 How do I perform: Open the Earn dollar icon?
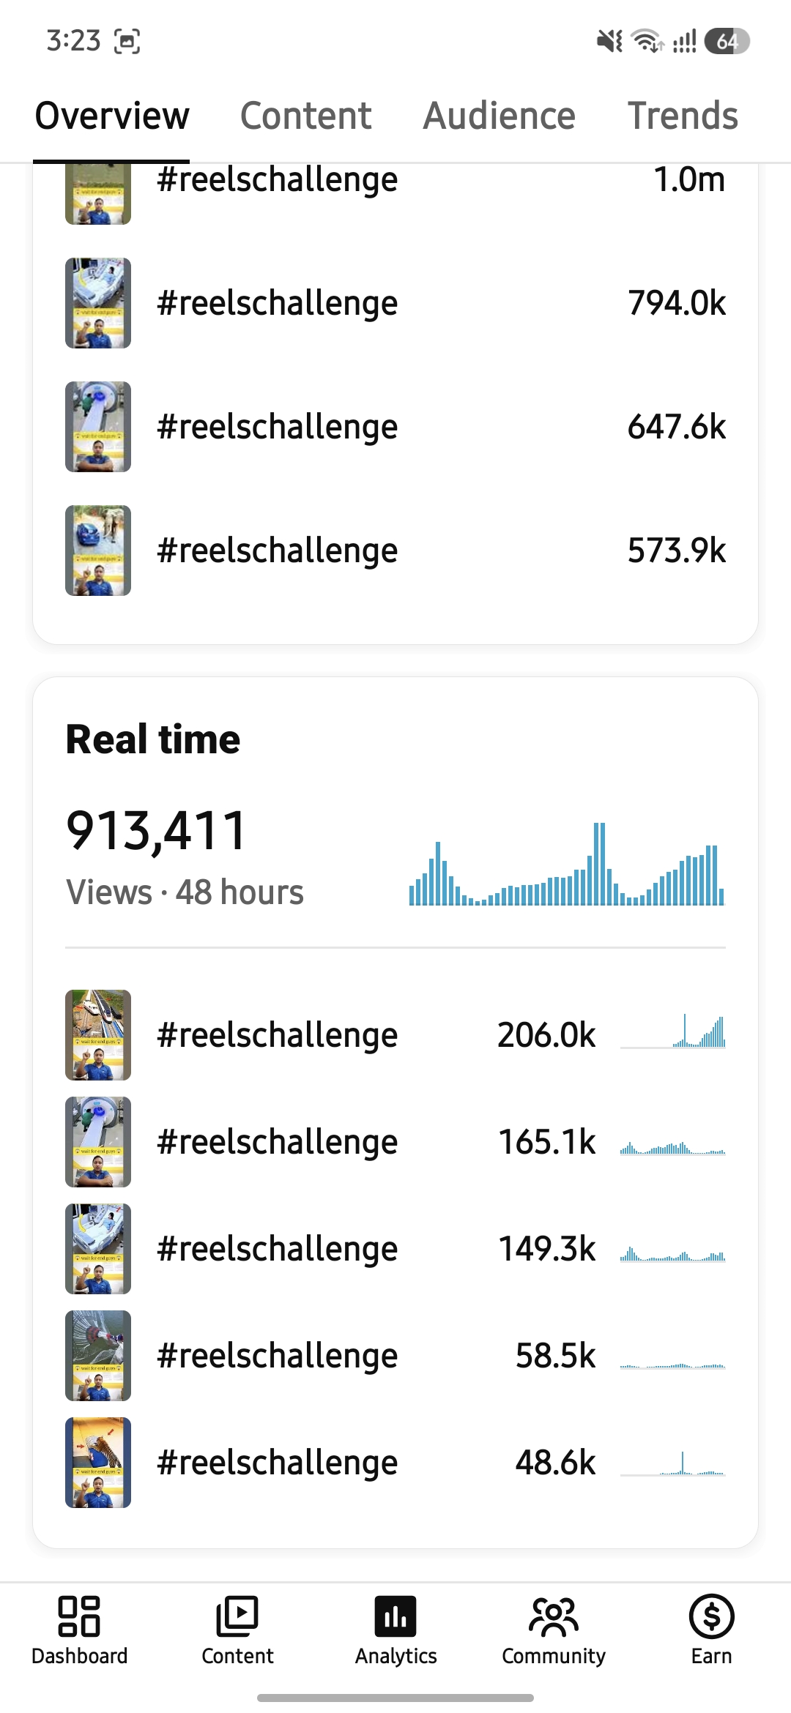712,1616
